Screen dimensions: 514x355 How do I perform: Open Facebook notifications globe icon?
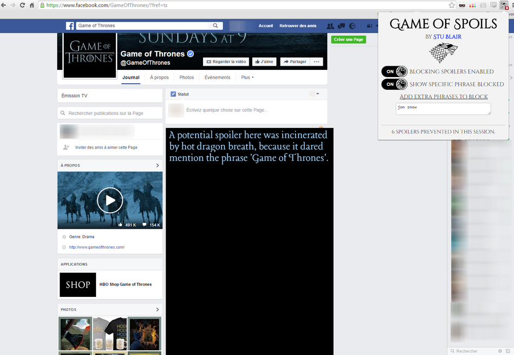click(352, 26)
